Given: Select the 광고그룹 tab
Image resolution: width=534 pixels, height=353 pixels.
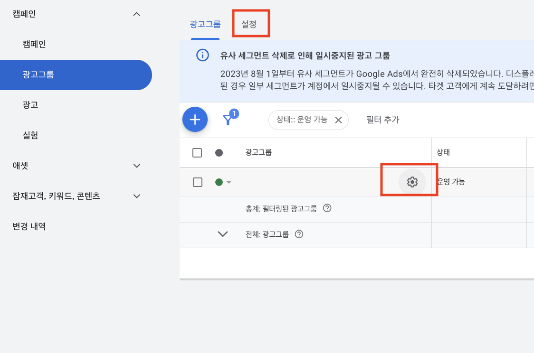Looking at the screenshot, I should click(205, 23).
